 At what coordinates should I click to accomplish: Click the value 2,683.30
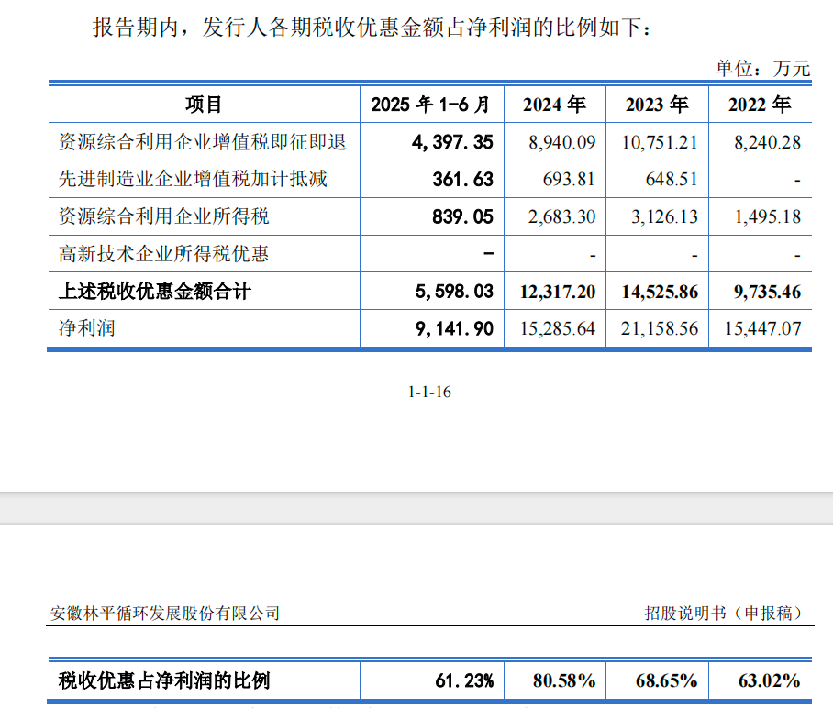tap(562, 216)
